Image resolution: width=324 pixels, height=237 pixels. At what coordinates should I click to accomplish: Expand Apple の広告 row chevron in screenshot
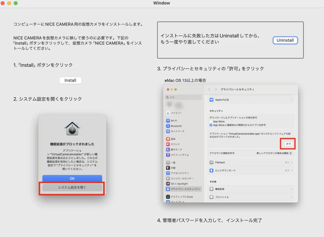click(292, 100)
